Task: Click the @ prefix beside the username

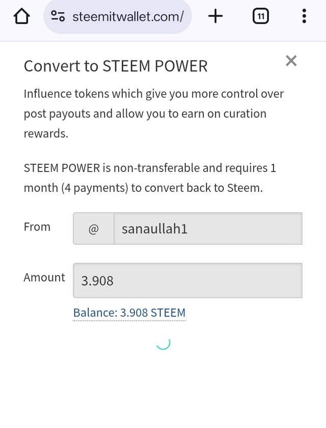Action: [x=93, y=229]
